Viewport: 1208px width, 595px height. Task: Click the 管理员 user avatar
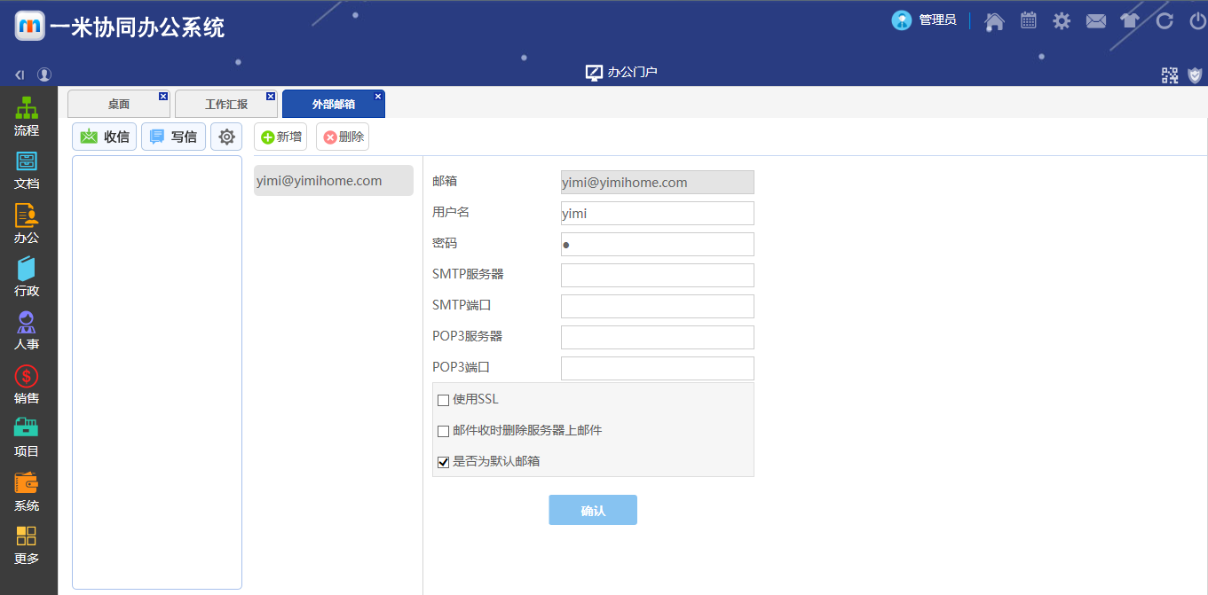pos(902,20)
